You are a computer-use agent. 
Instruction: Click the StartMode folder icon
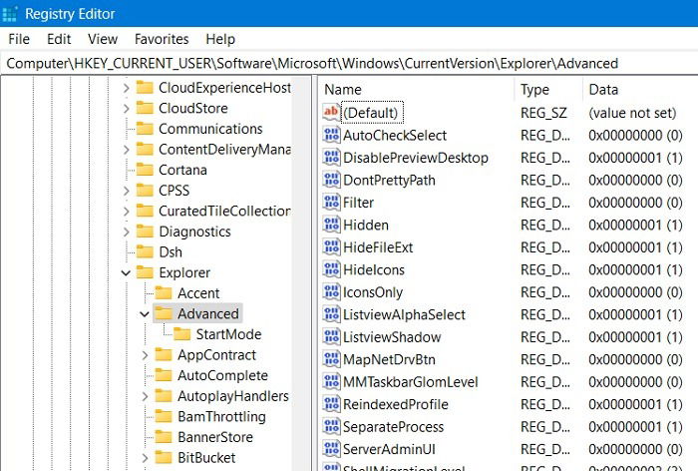pos(182,333)
